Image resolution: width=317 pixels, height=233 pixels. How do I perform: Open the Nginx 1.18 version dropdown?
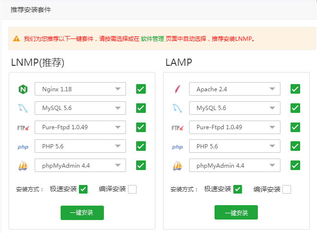tap(80, 89)
